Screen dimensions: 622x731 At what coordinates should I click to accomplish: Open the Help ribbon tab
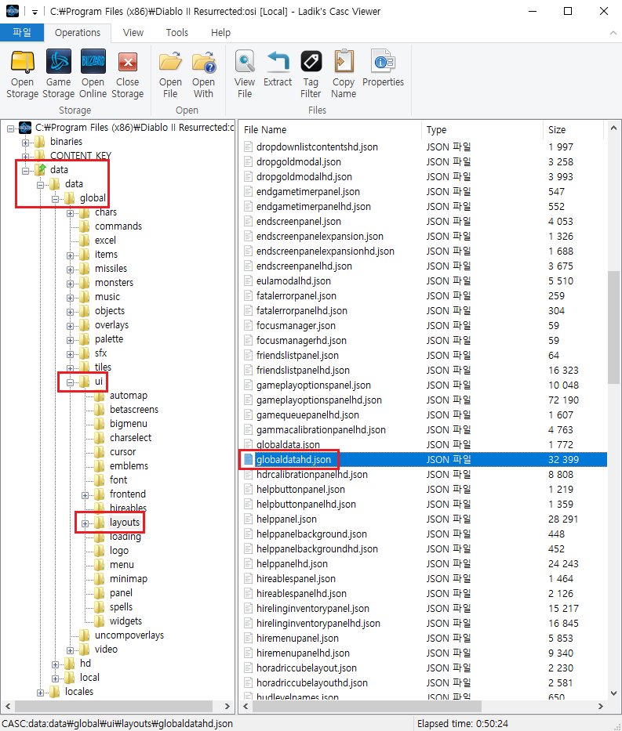[220, 33]
